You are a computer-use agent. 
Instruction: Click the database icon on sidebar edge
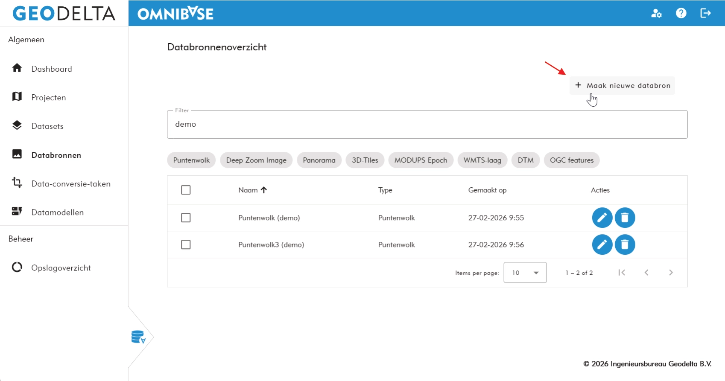(138, 337)
